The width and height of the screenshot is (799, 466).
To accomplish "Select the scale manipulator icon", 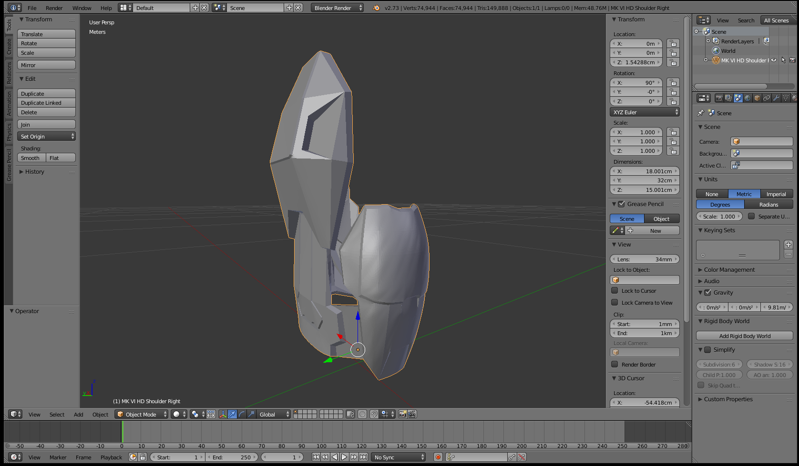I will 251,415.
